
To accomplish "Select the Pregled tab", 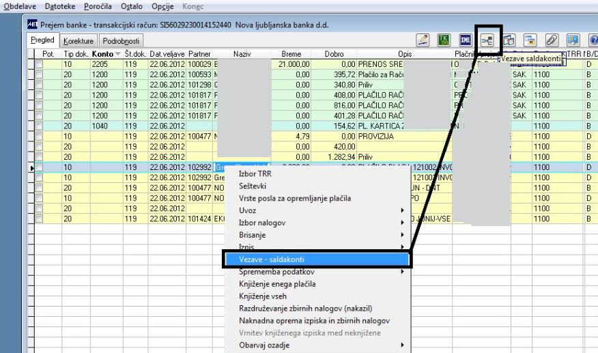I will (x=43, y=40).
